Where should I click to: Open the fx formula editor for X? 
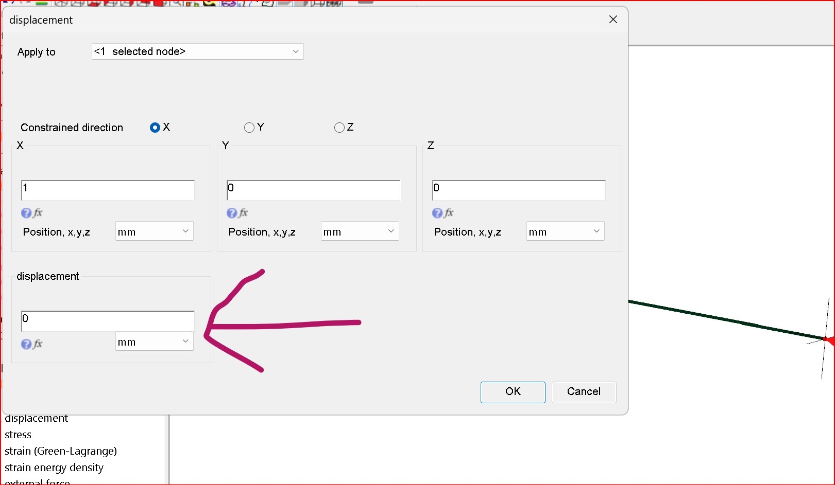(x=38, y=213)
